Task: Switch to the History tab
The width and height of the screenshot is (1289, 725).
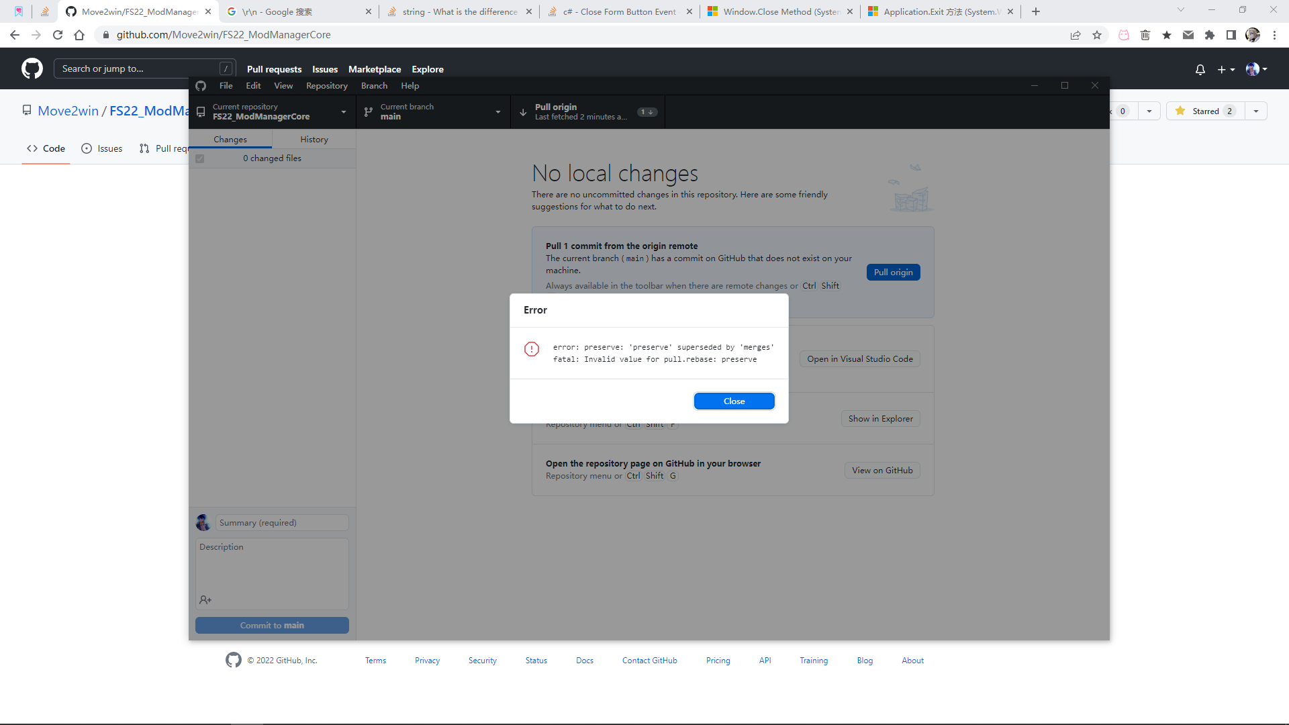Action: [x=314, y=139]
